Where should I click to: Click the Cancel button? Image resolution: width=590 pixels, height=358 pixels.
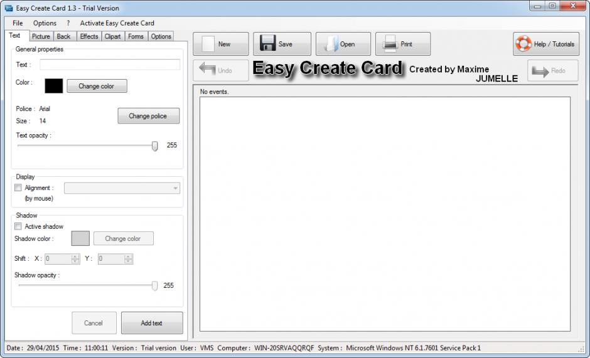click(94, 323)
